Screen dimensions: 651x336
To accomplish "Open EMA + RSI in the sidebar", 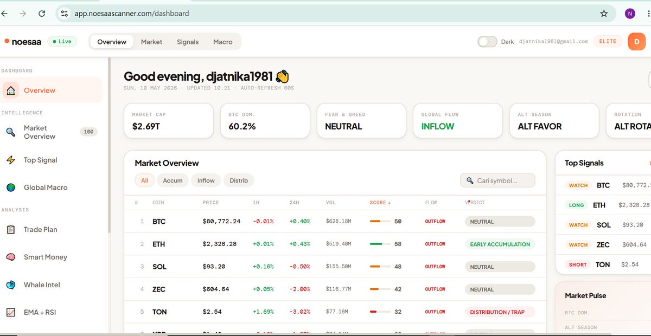I will [52, 313].
